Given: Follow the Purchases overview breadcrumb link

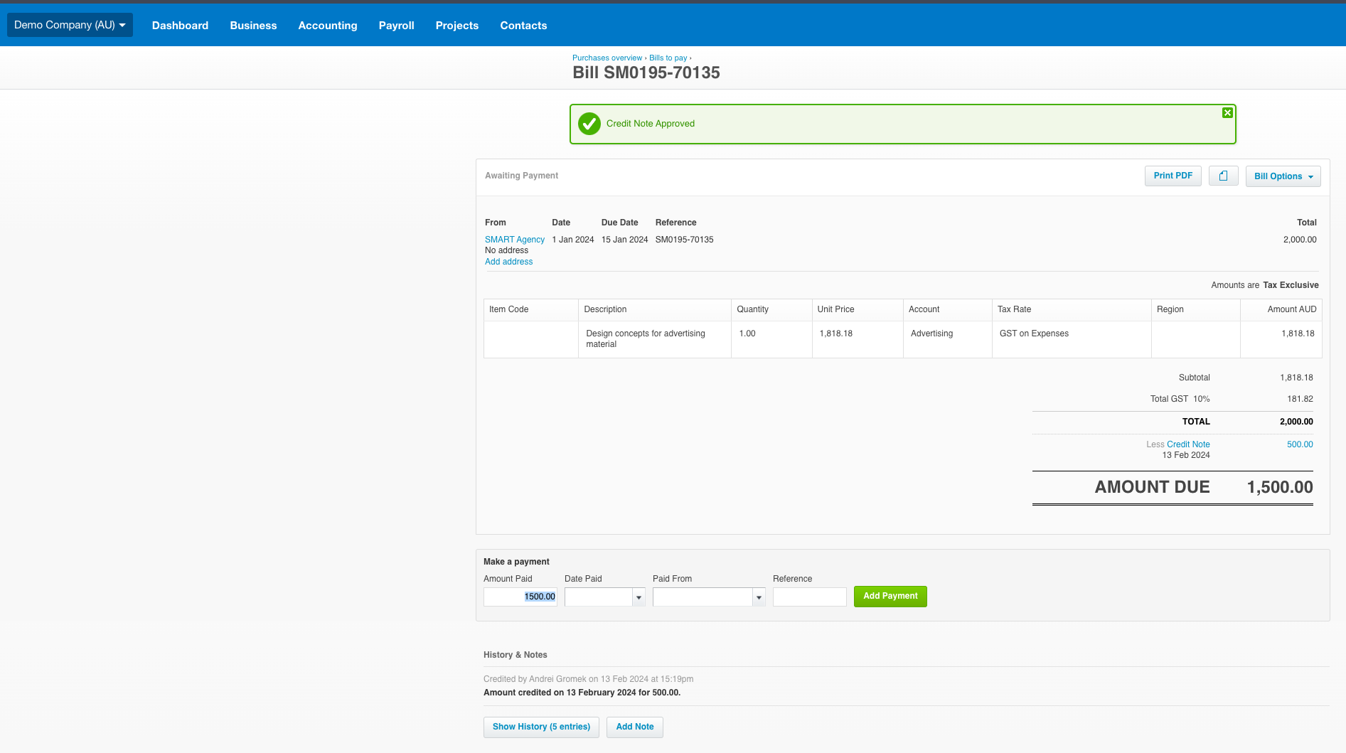Looking at the screenshot, I should point(607,58).
